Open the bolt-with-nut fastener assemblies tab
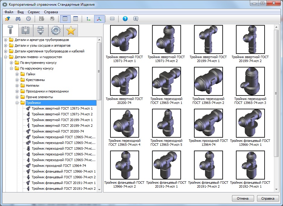283x206 pixels. click(x=40, y=30)
